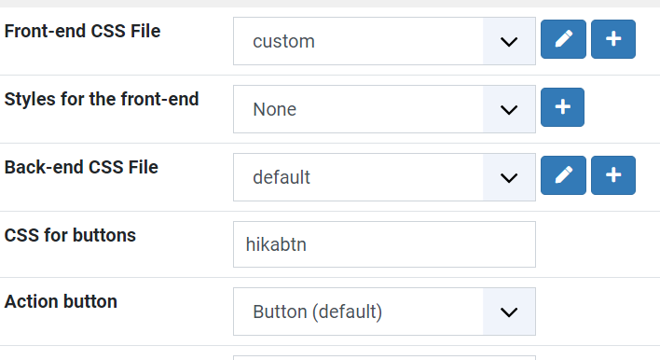Open the Styles for the front-end 'None' dropdown
The image size is (660, 360).
[x=384, y=109]
